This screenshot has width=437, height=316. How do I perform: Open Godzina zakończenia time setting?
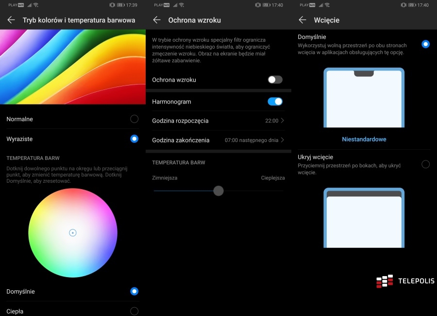218,140
